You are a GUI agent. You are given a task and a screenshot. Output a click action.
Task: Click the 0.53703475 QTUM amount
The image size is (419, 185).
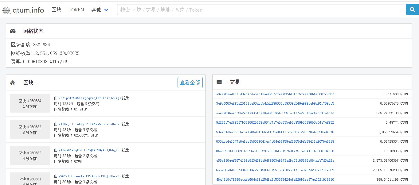(x=394, y=103)
